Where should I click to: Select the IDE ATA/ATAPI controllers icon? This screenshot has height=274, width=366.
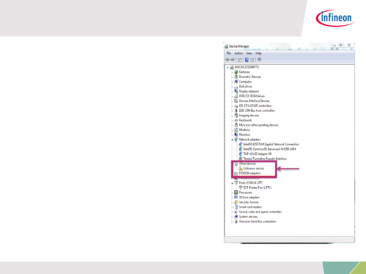coord(236,106)
